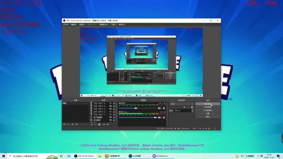Open OBS 设置 settings button
283x159 pixels.
208,113
